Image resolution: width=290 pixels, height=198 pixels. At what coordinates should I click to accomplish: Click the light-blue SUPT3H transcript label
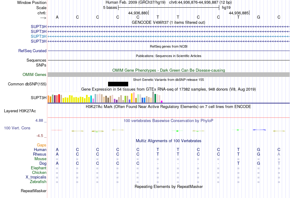coord(38,36)
